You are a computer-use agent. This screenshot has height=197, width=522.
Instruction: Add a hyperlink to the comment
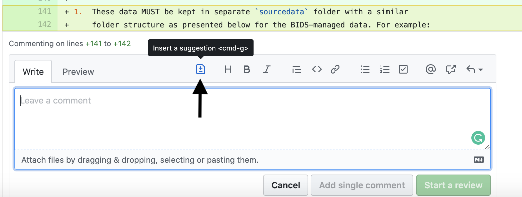tap(336, 69)
